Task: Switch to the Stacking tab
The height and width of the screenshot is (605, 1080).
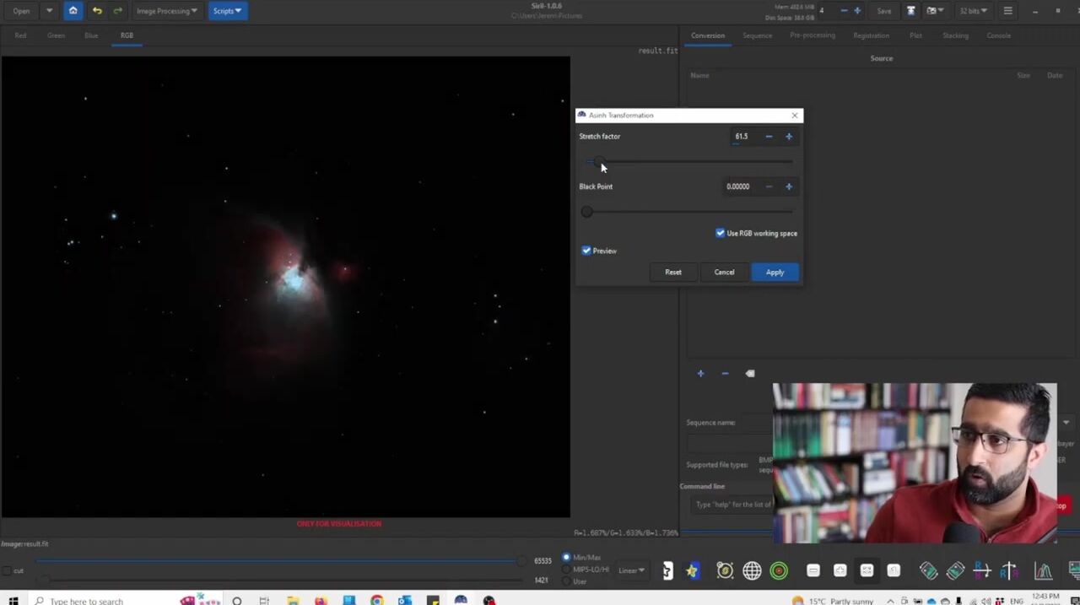Action: point(955,35)
